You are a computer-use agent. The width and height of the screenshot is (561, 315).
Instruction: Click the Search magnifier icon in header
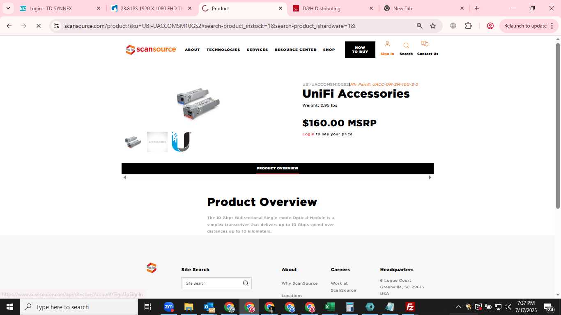pos(406,46)
